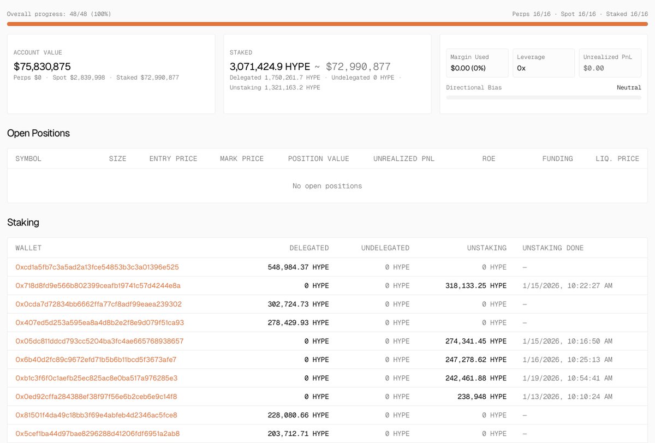This screenshot has height=443, width=655.
Task: Click the UNSTAKING column header
Action: 487,248
